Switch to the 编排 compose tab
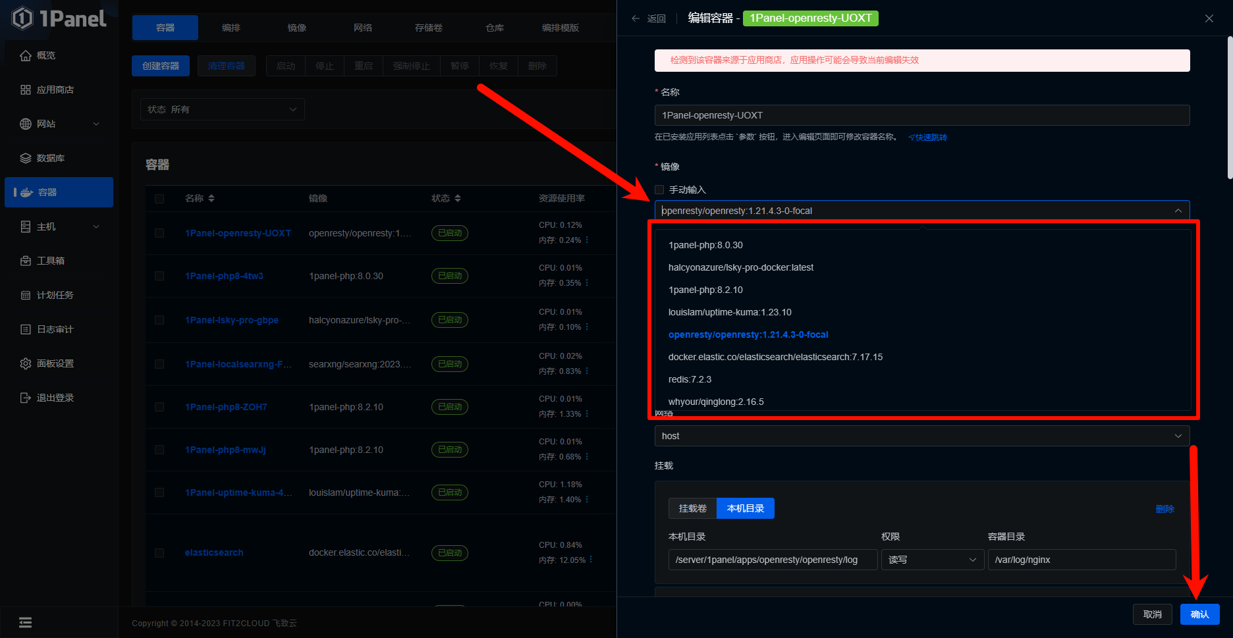Image resolution: width=1233 pixels, height=638 pixels. [231, 28]
